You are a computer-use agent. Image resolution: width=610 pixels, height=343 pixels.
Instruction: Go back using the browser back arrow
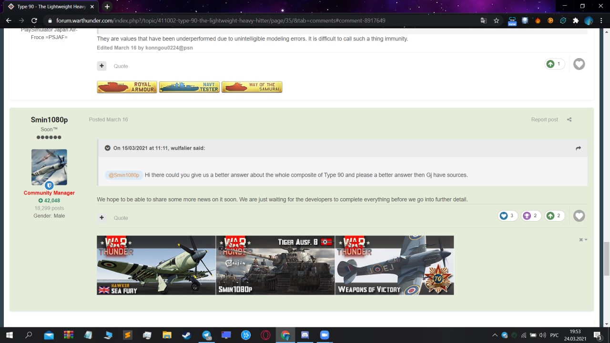(9, 20)
